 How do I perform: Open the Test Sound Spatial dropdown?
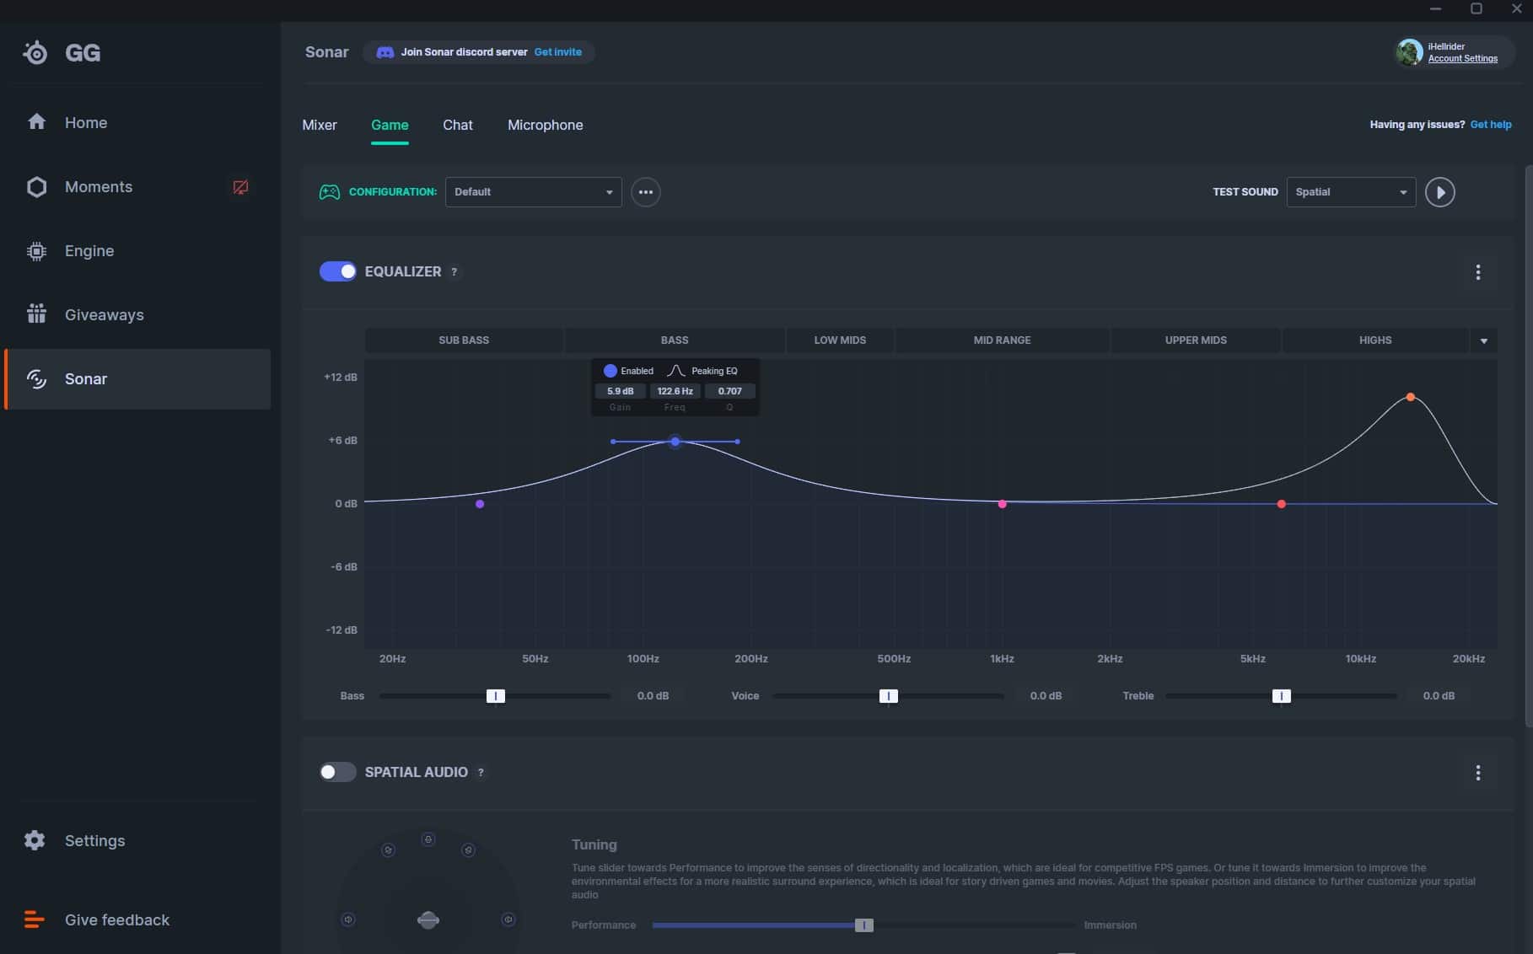click(x=1351, y=192)
